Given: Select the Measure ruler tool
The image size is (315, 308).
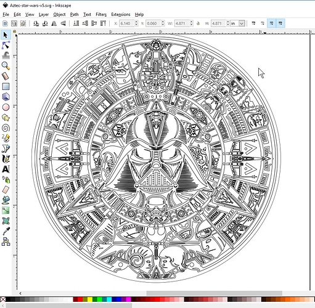Looking at the screenshot, I should 6,76.
